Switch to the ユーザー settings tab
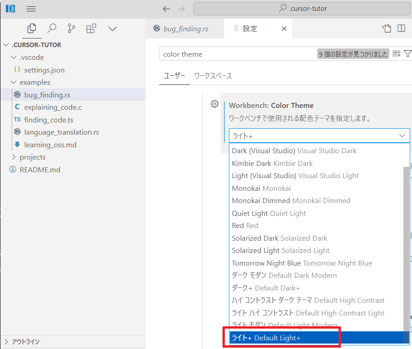 174,76
